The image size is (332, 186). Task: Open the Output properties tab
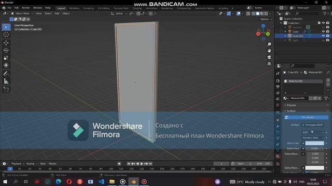pyautogui.click(x=278, y=87)
